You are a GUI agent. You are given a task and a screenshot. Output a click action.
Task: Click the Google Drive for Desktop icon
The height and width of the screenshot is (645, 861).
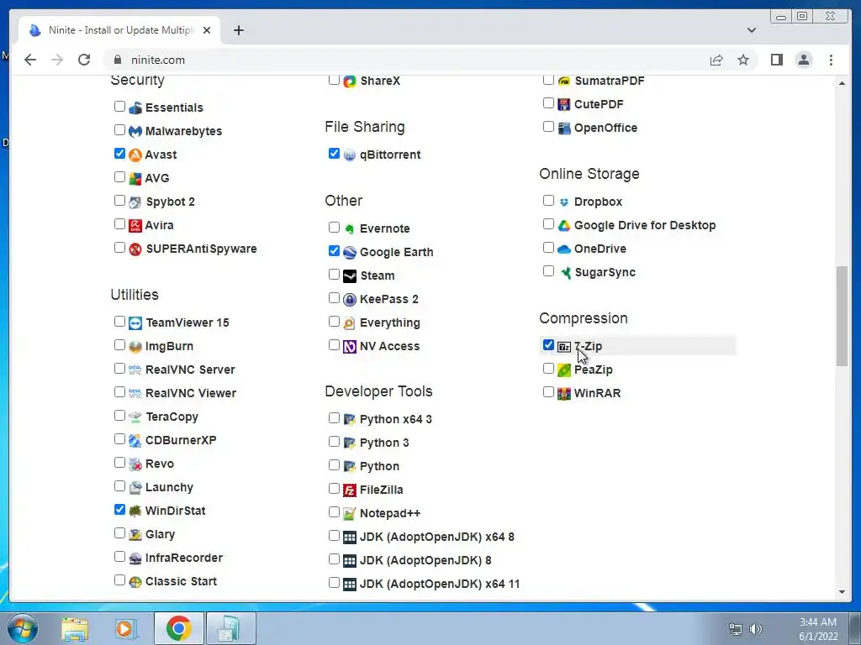564,225
